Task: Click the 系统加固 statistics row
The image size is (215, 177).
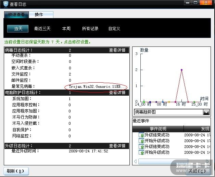Action: click(67, 99)
